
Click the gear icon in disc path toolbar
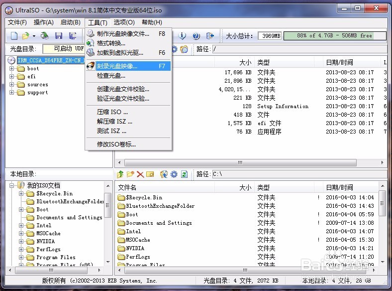coord(174,49)
